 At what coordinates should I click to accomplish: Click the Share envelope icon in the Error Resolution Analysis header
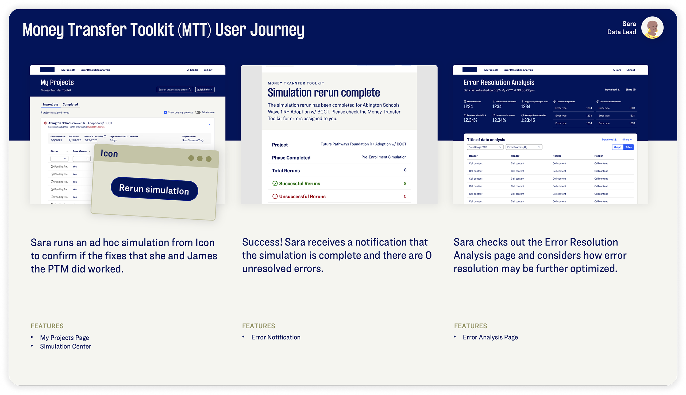634,90
